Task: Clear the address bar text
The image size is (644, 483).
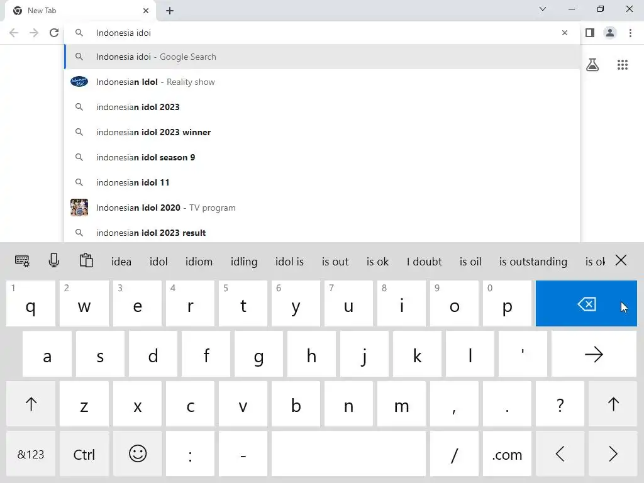Action: pos(564,33)
